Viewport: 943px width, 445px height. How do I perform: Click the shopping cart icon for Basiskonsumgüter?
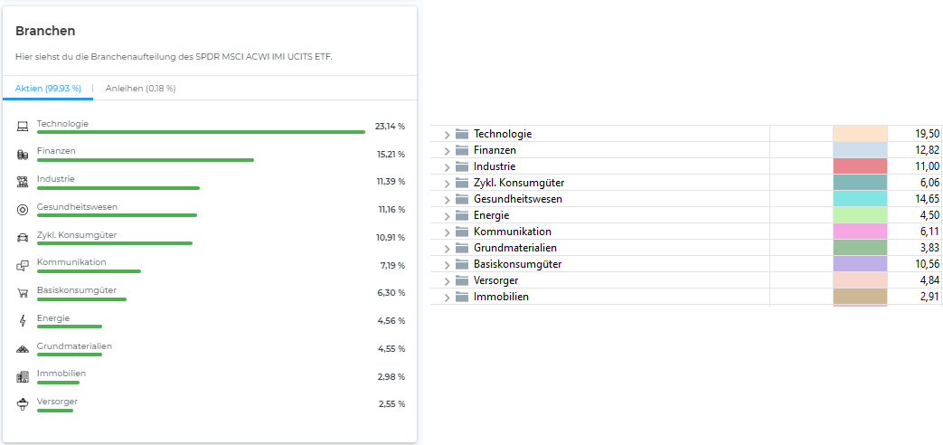click(x=23, y=293)
